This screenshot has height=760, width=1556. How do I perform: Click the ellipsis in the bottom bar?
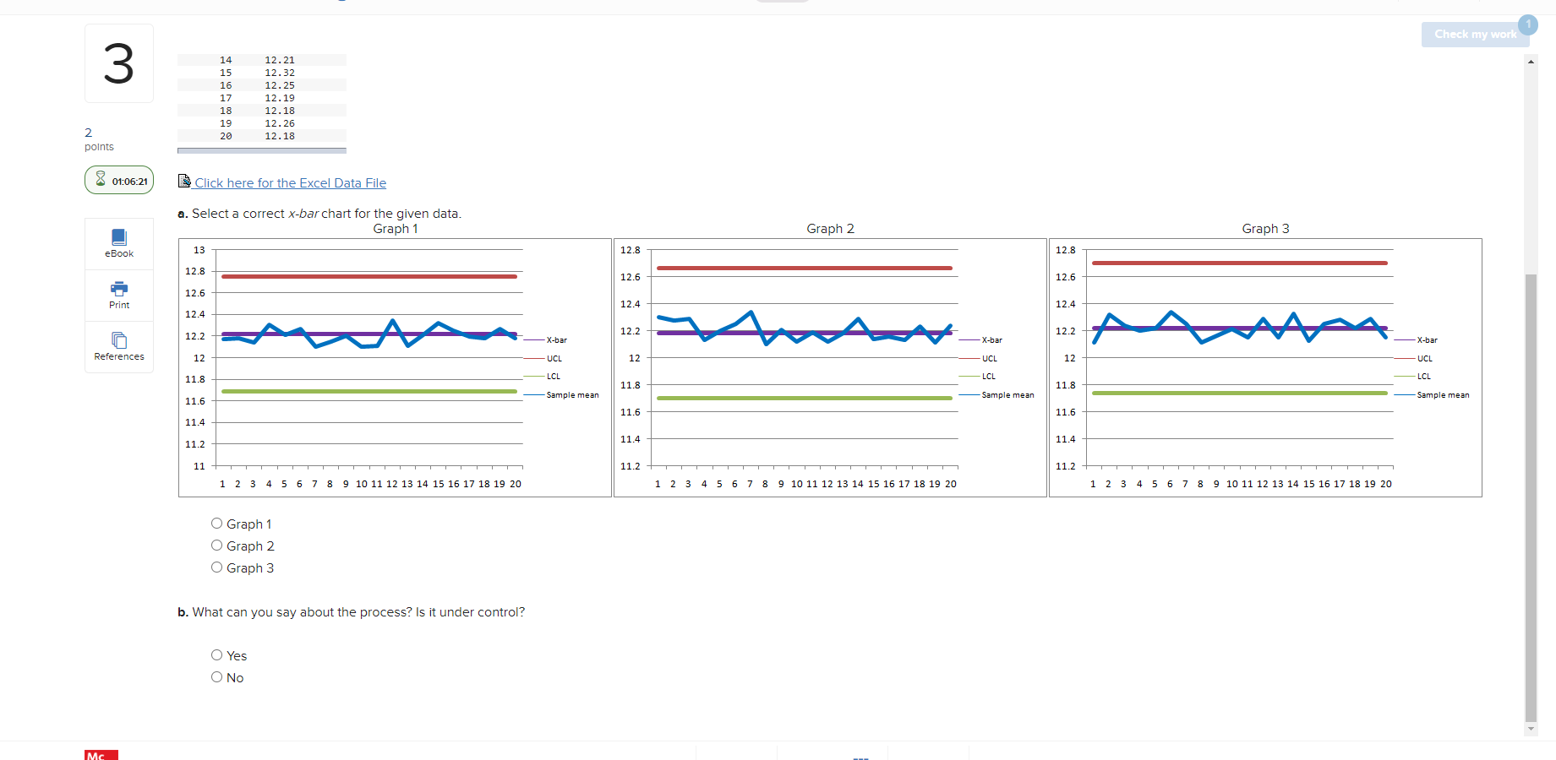click(862, 757)
